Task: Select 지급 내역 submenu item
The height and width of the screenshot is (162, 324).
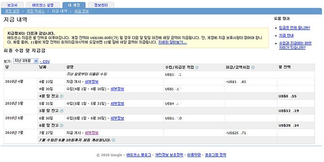Action: [59, 11]
